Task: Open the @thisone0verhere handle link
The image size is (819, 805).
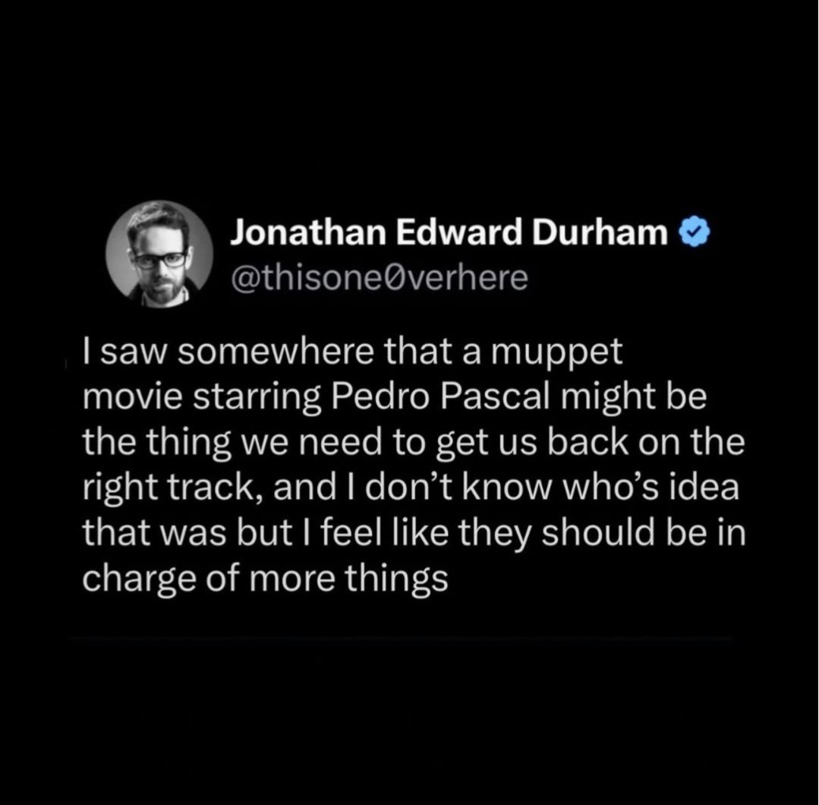Action: pyautogui.click(x=380, y=277)
